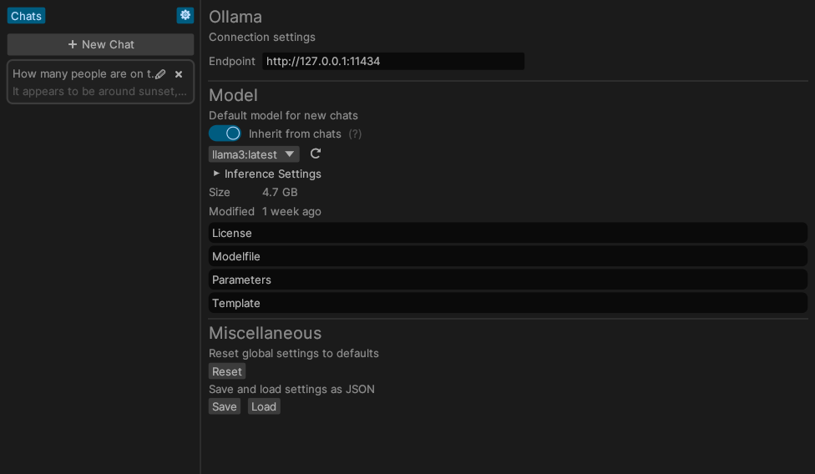Click the Ollama heading

(x=235, y=17)
